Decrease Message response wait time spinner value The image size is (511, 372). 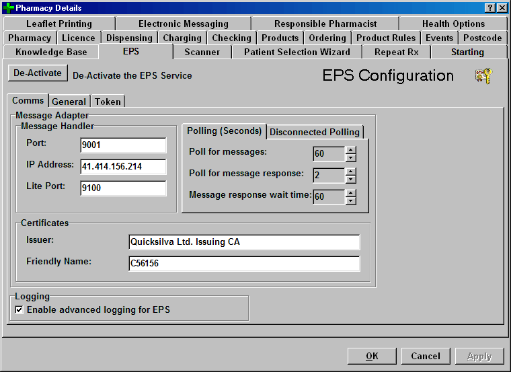350,201
